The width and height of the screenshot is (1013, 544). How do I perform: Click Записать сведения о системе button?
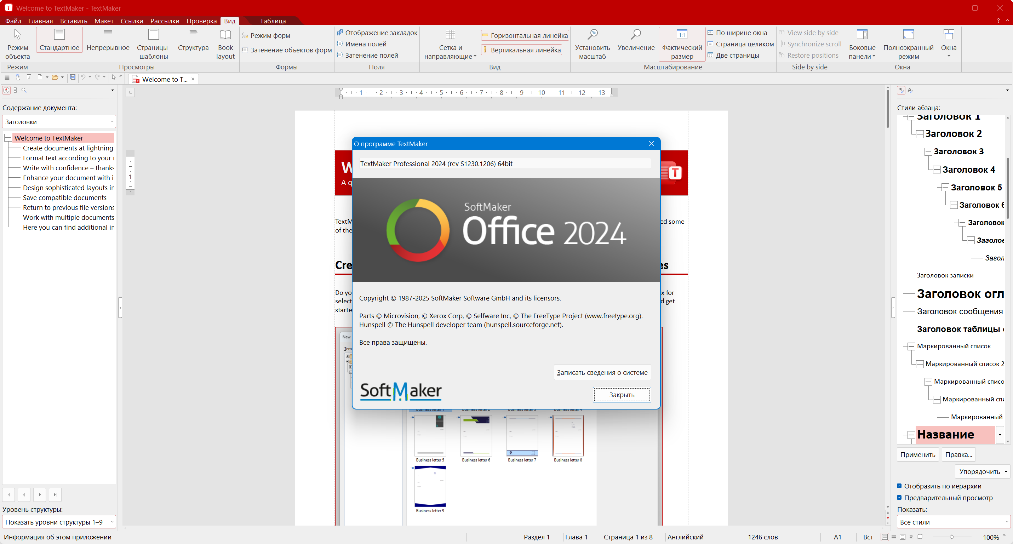coord(602,372)
